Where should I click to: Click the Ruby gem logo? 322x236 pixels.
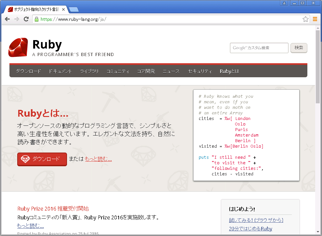point(19,47)
